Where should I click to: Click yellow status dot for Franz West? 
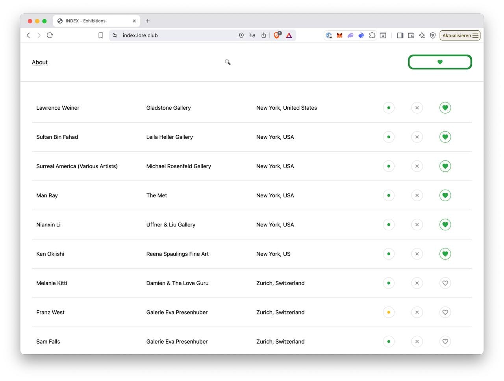(x=389, y=312)
